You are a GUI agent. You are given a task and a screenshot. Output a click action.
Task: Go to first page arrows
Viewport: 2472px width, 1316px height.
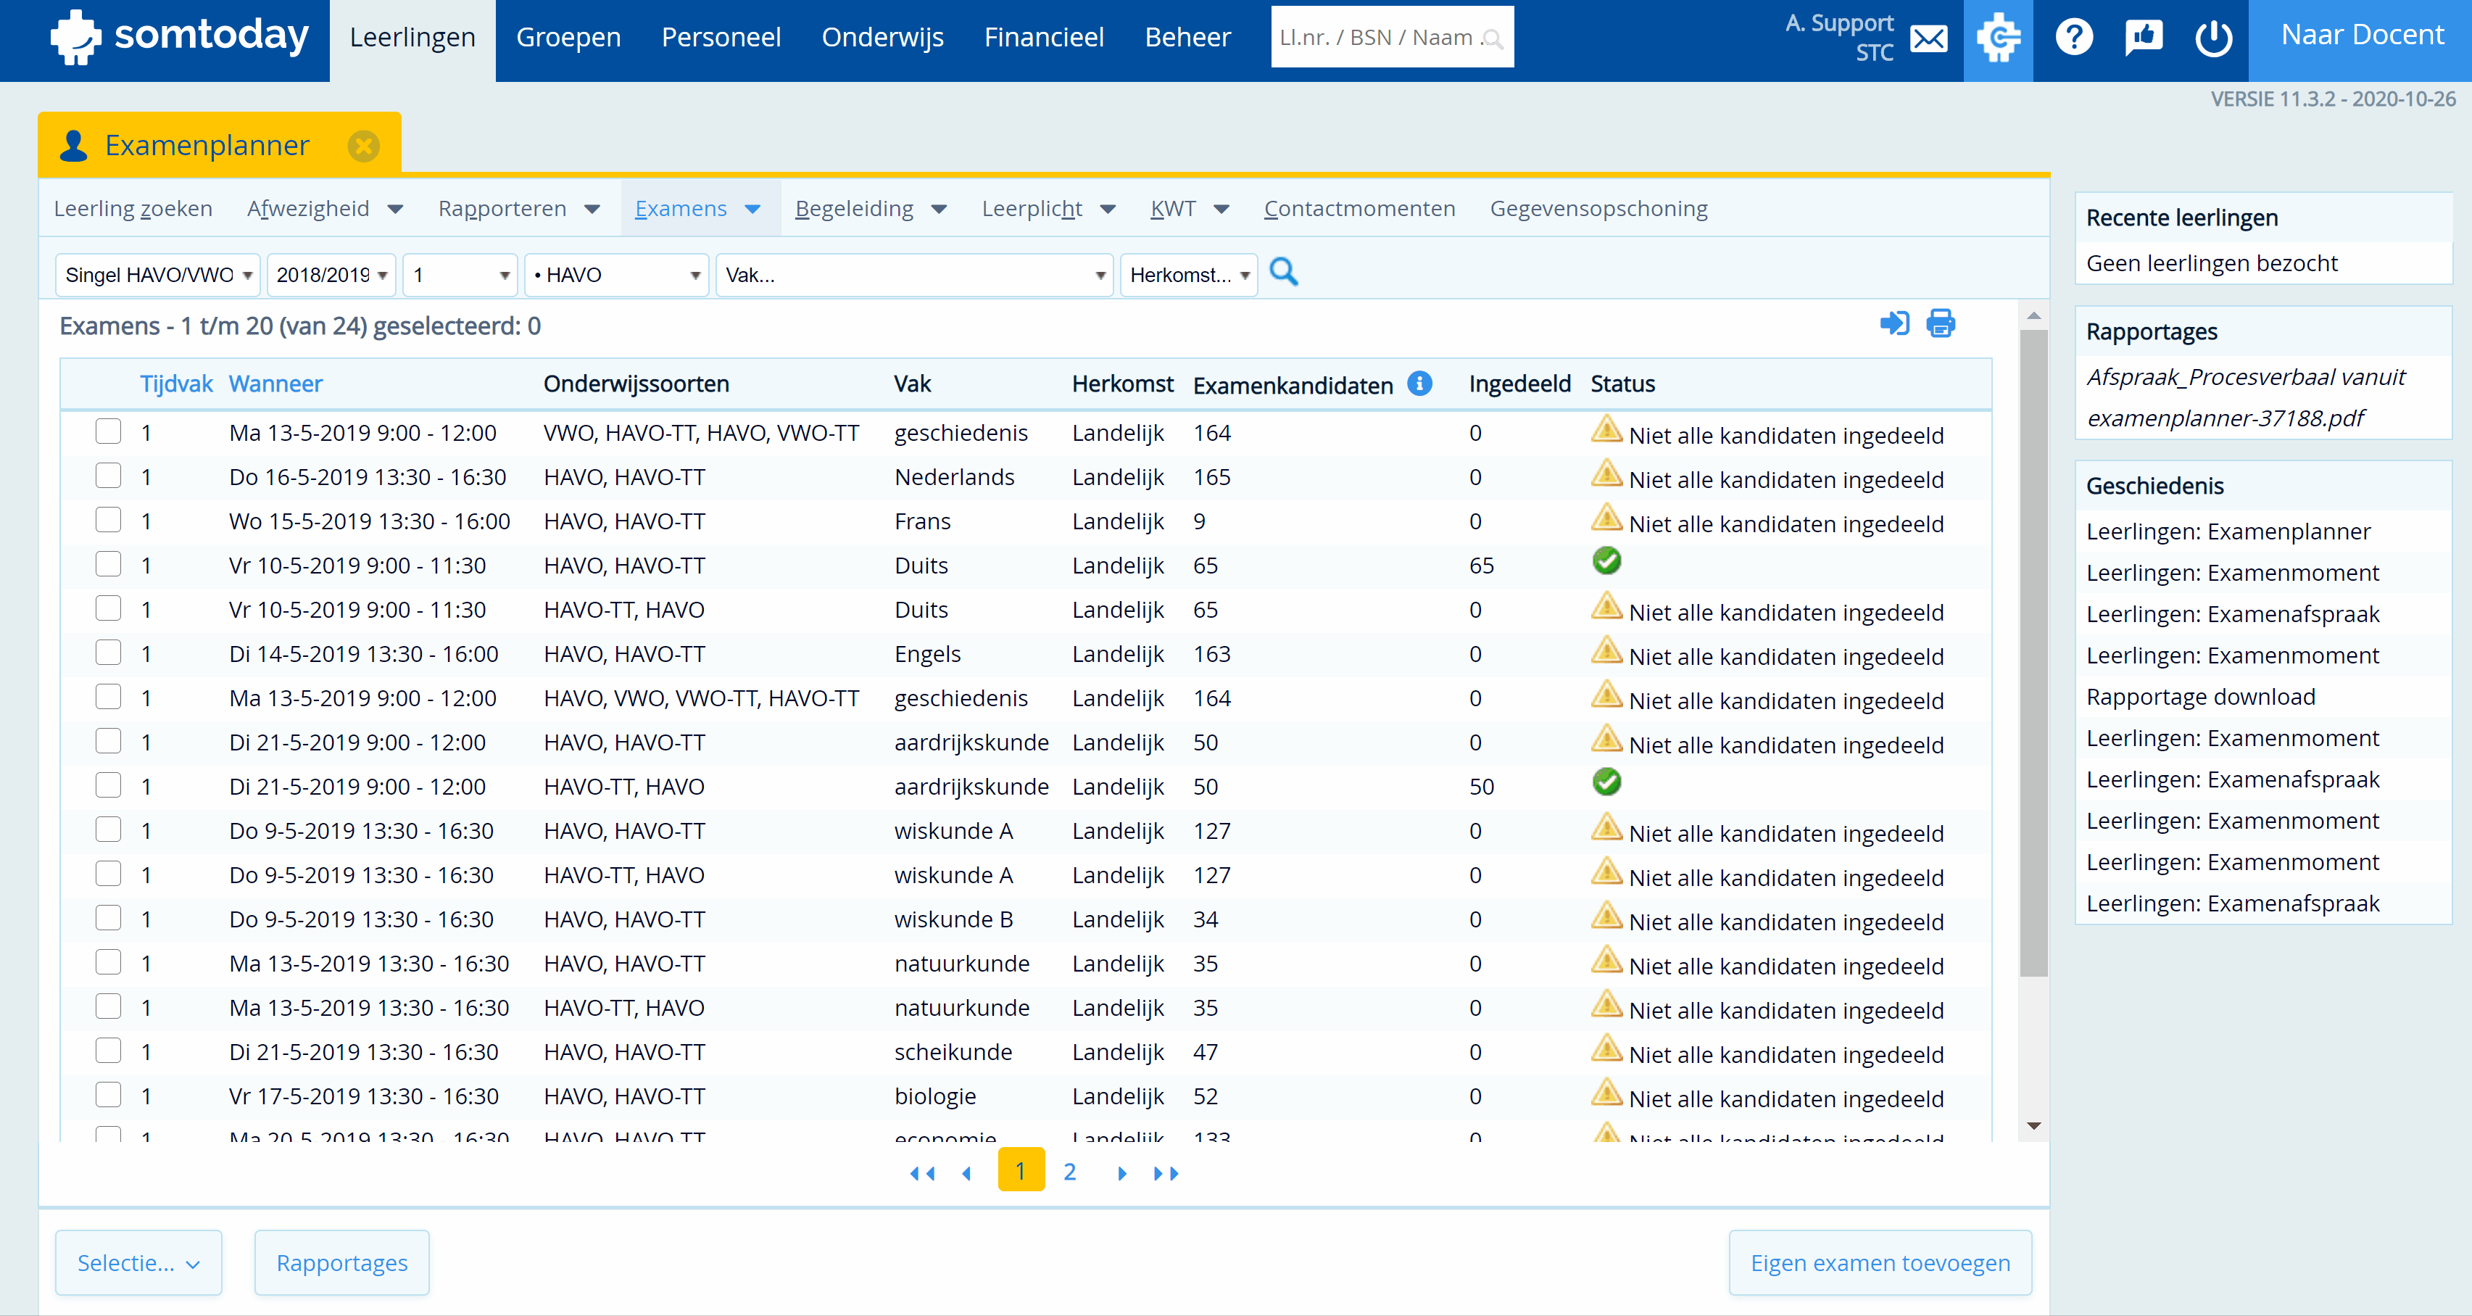point(922,1173)
